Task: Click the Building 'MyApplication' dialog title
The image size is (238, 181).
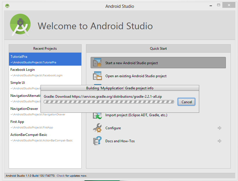Action: 120,88
